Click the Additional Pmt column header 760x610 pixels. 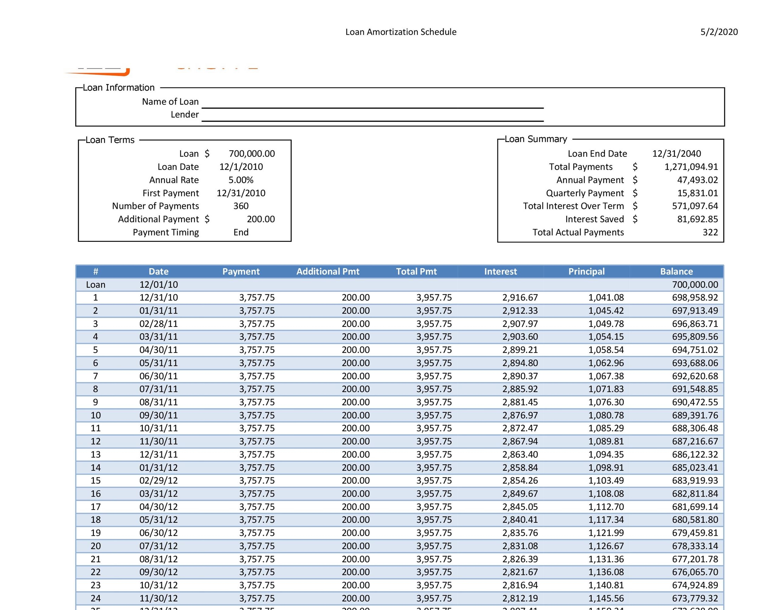tap(328, 271)
